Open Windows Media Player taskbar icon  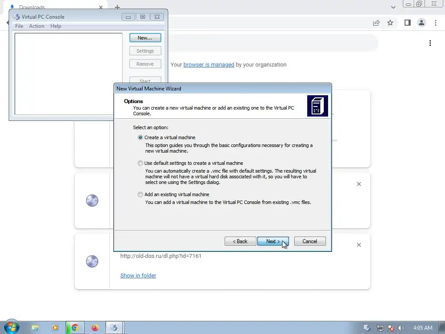55,328
